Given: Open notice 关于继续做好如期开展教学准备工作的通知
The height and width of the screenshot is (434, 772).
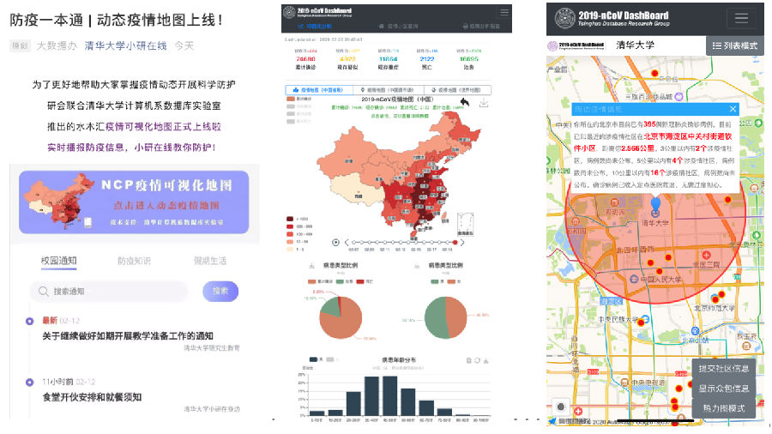Looking at the screenshot, I should [x=128, y=335].
